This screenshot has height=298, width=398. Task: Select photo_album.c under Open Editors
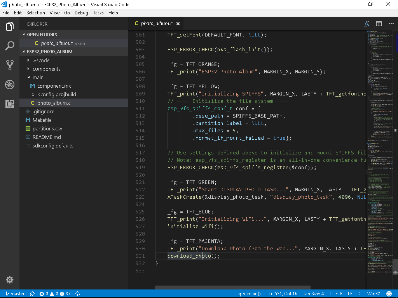(74, 43)
